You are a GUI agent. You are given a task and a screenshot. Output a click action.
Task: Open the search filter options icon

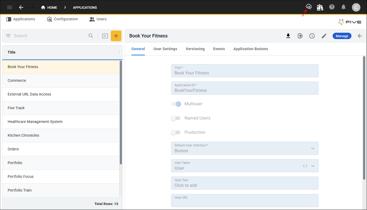8,36
